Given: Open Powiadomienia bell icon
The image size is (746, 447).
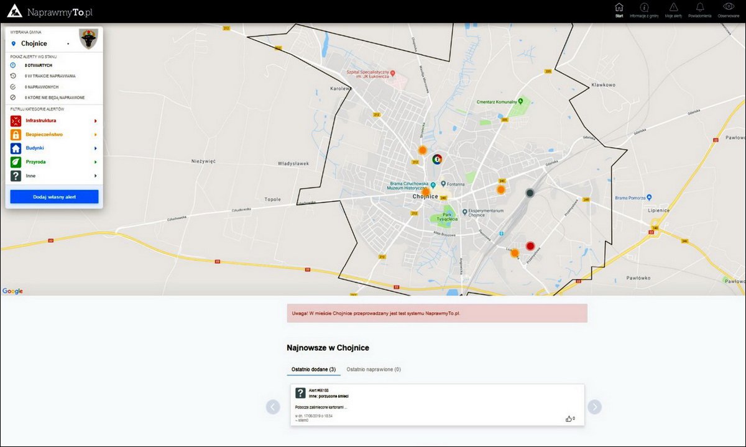Looking at the screenshot, I should [x=699, y=8].
